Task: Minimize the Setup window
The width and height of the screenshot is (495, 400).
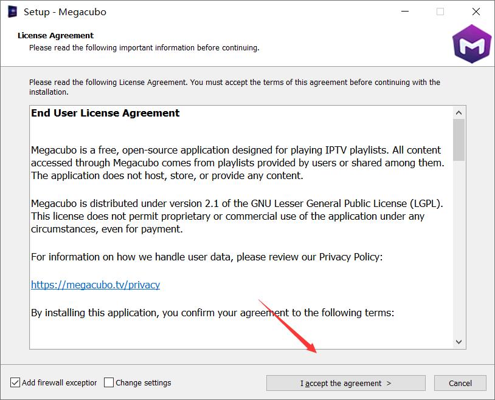Action: tap(405, 12)
